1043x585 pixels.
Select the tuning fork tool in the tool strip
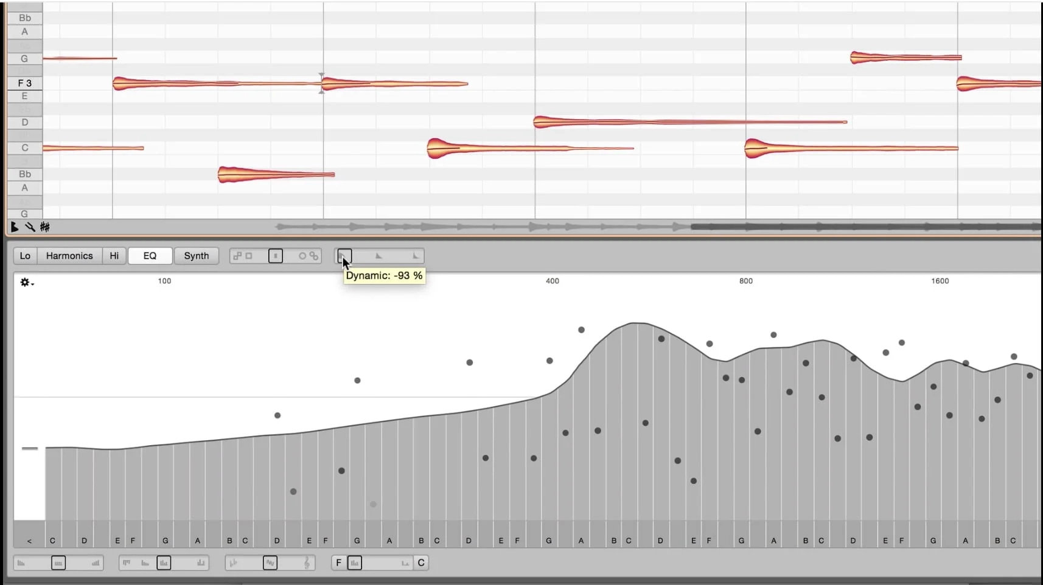29,227
